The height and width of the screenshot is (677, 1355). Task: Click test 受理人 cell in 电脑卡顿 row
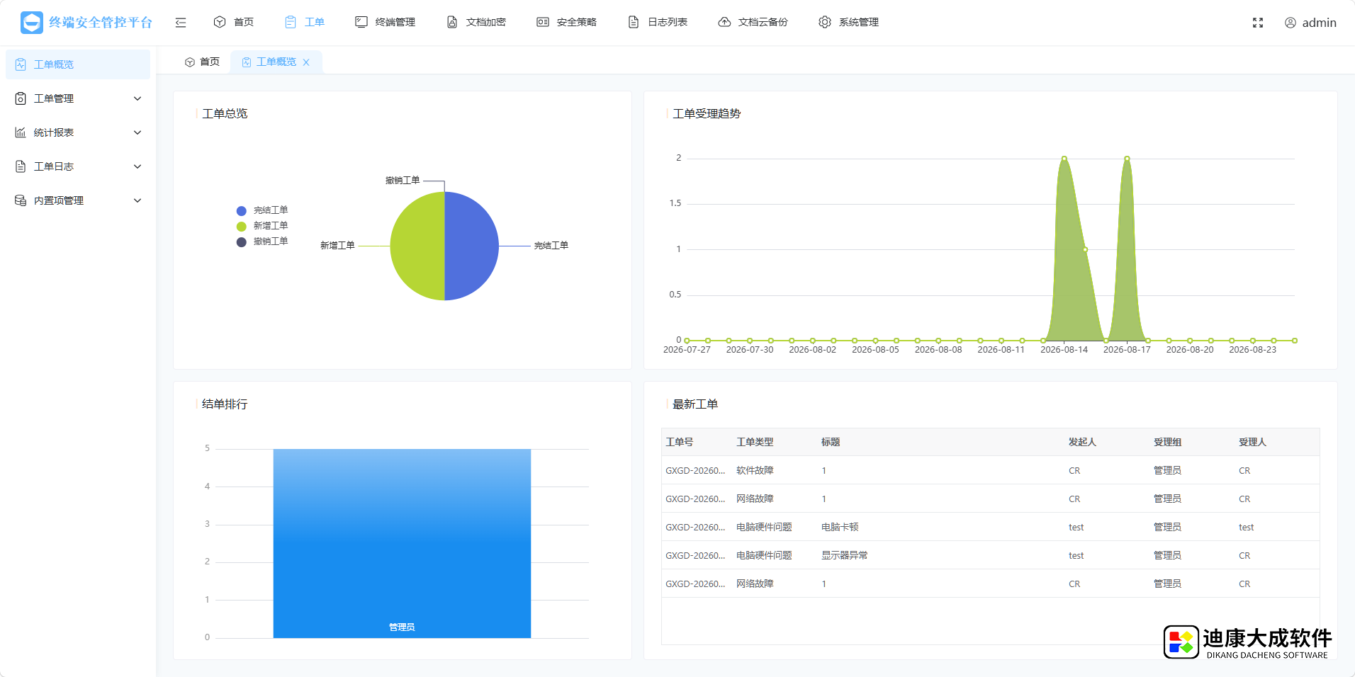pyautogui.click(x=1246, y=527)
